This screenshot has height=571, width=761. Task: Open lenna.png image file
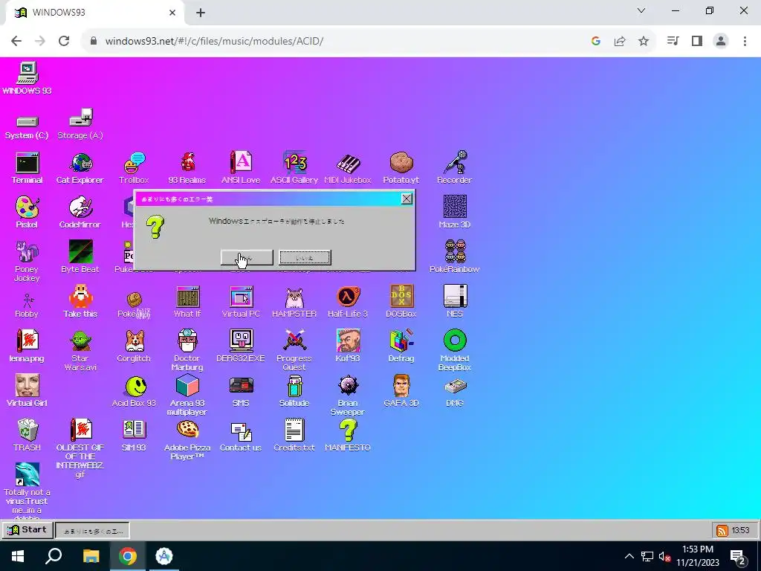(27, 346)
